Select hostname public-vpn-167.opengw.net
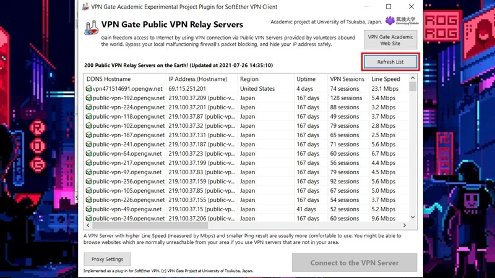The width and height of the screenshot is (495, 278). pos(129,135)
